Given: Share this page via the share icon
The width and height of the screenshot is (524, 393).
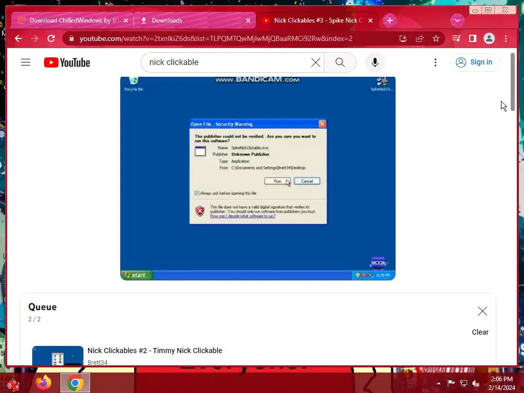Looking at the screenshot, I should [420, 38].
